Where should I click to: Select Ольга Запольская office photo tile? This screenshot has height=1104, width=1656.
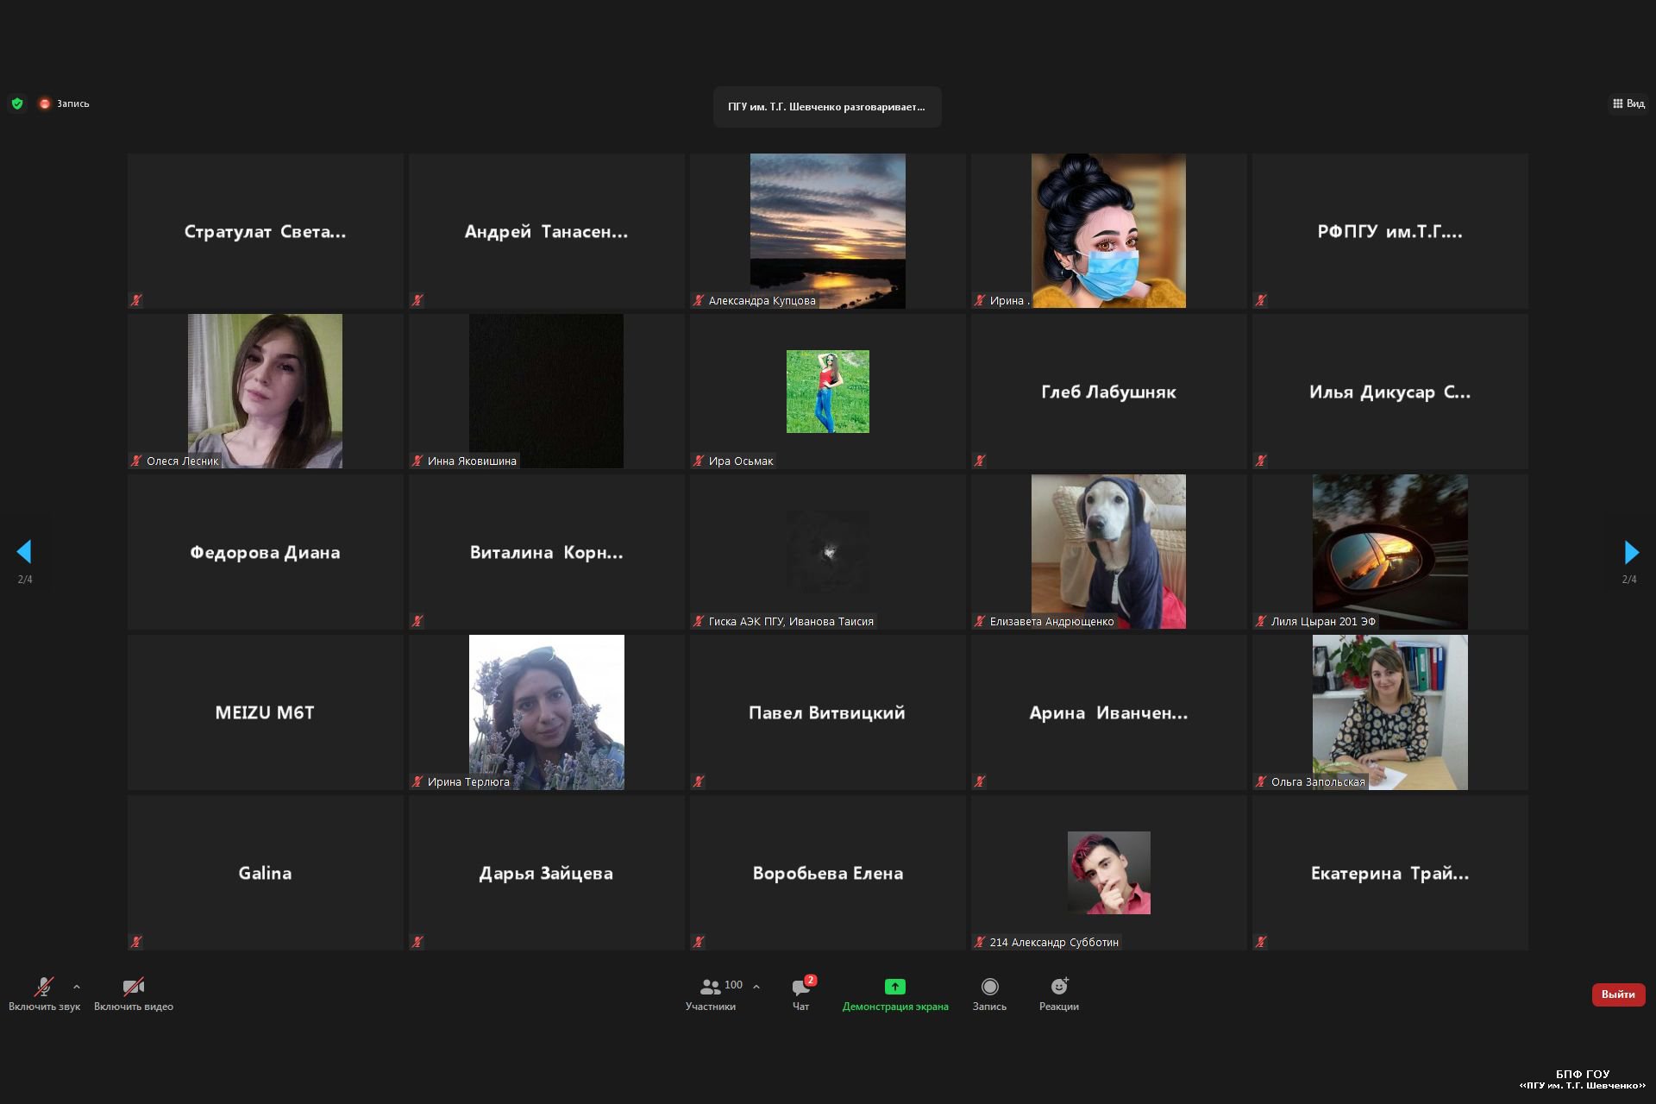click(1390, 712)
